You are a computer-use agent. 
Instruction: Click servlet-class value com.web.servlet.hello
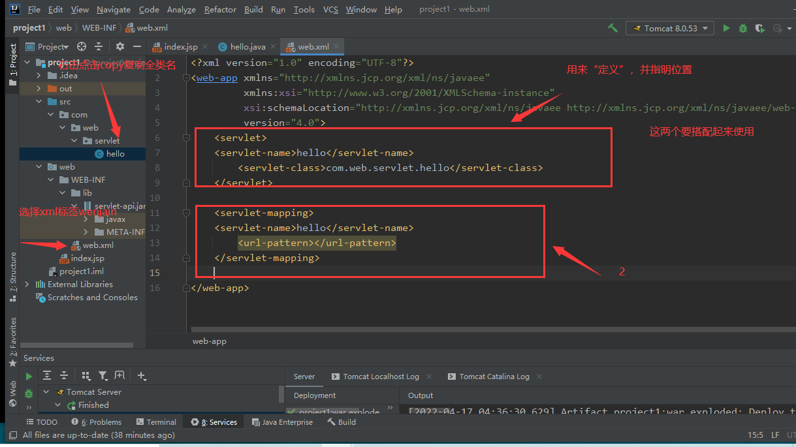click(388, 168)
